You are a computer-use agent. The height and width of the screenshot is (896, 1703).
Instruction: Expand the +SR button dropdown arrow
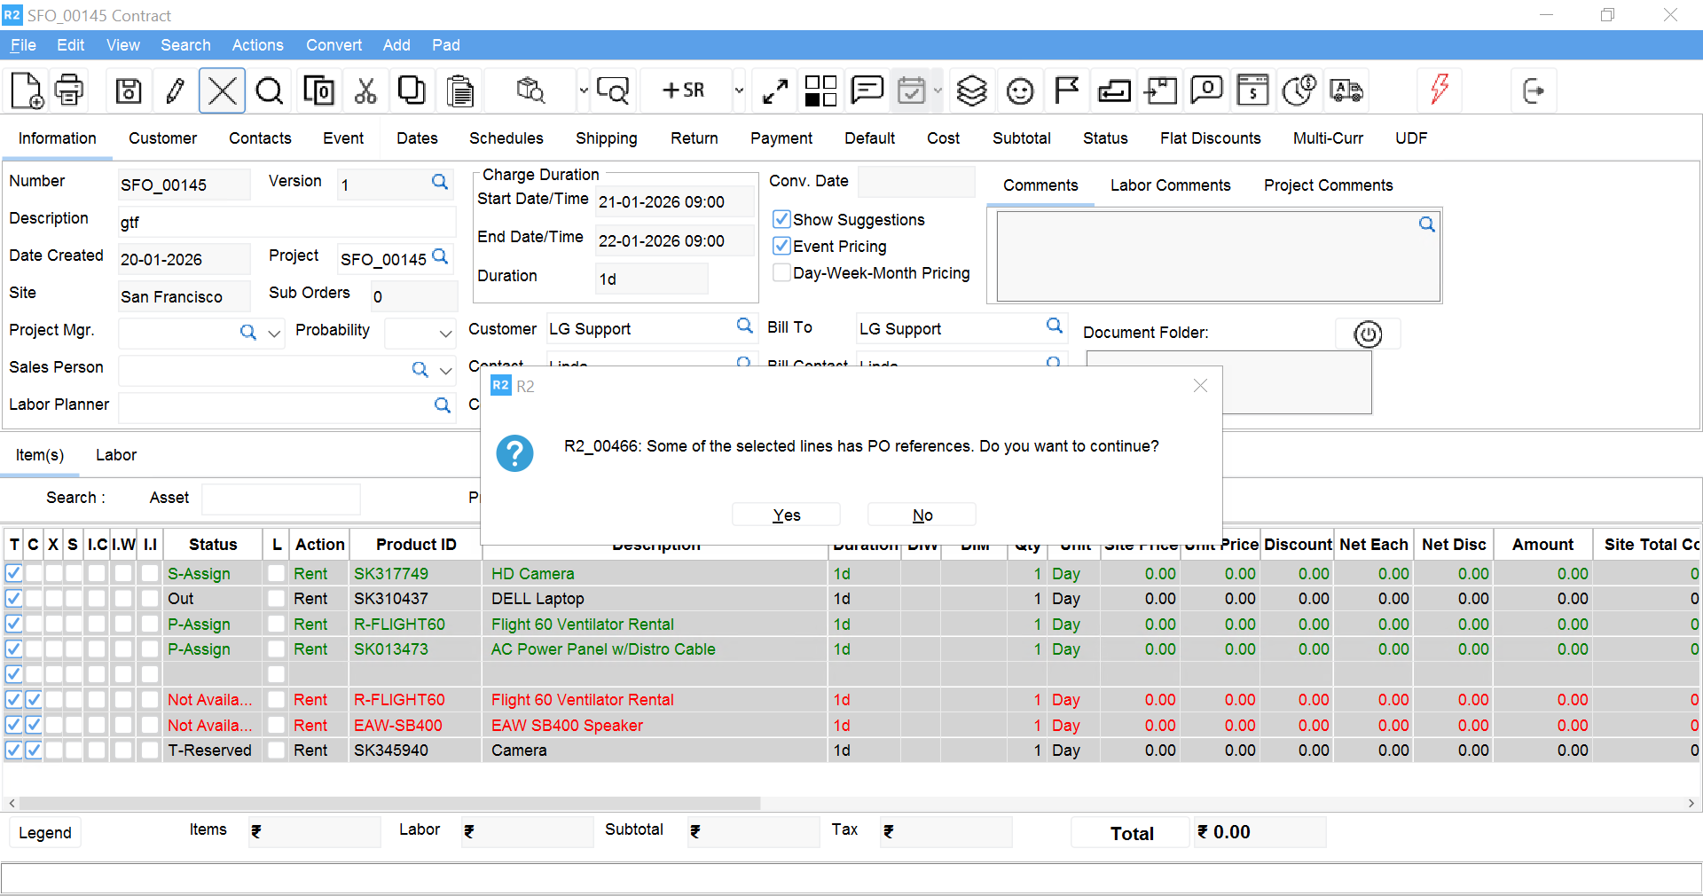click(739, 90)
